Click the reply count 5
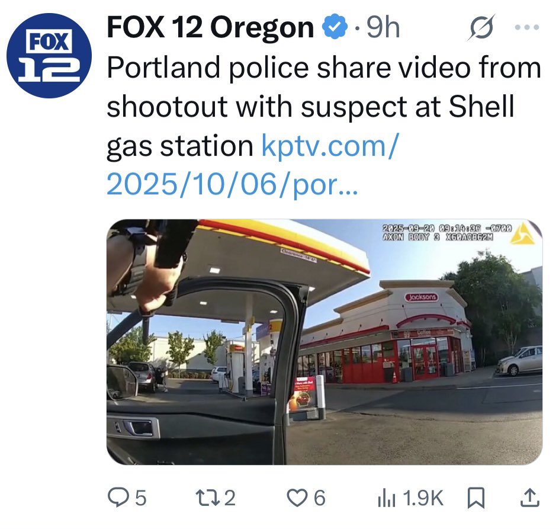 coord(141,498)
